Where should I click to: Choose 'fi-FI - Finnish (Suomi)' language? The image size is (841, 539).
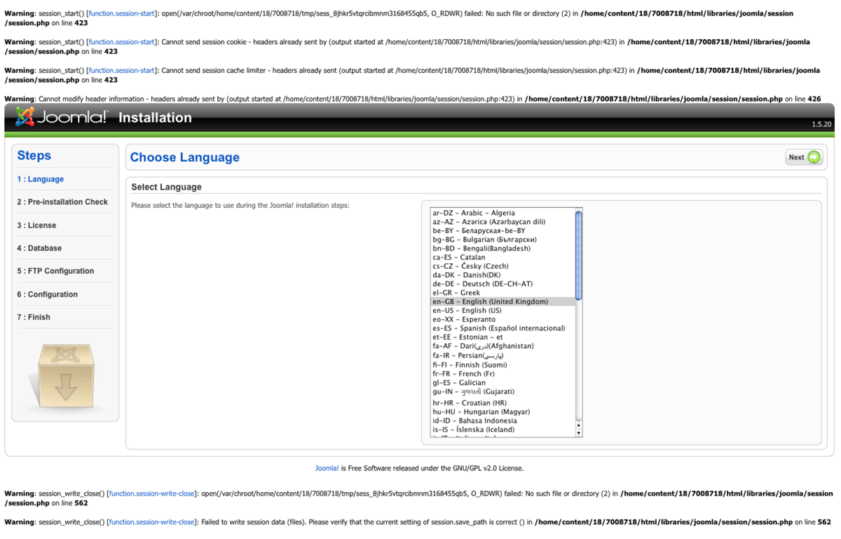(x=502, y=365)
